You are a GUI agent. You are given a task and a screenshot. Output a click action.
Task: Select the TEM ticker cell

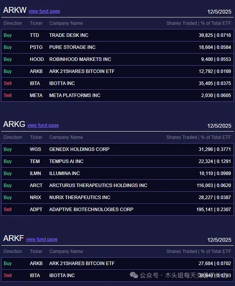click(35, 161)
